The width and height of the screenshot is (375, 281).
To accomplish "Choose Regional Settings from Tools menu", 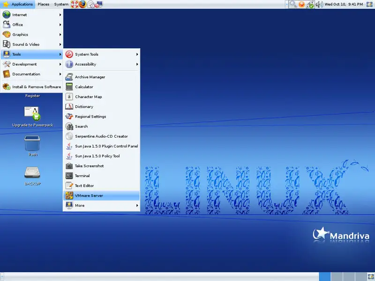I will tap(101, 116).
